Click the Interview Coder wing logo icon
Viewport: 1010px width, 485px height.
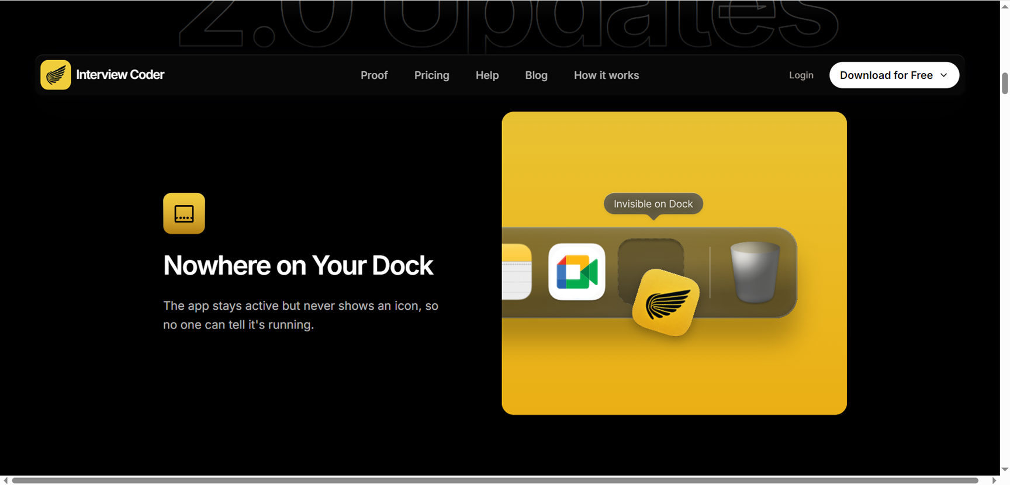[x=56, y=75]
